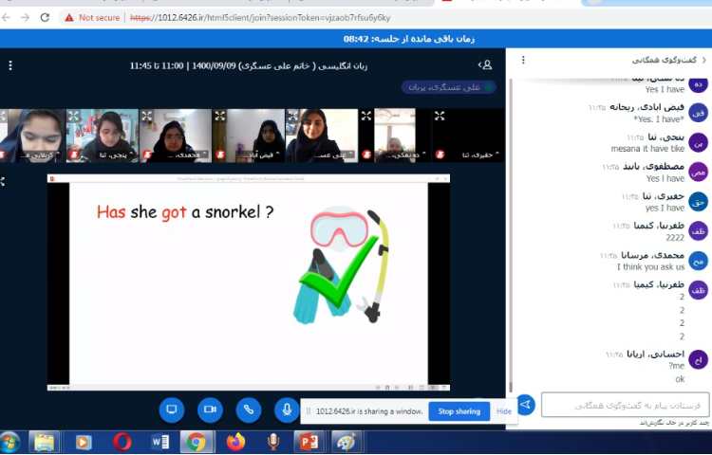Image resolution: width=712 pixels, height=455 pixels.
Task: Click the phone audio button
Action: pos(249,409)
